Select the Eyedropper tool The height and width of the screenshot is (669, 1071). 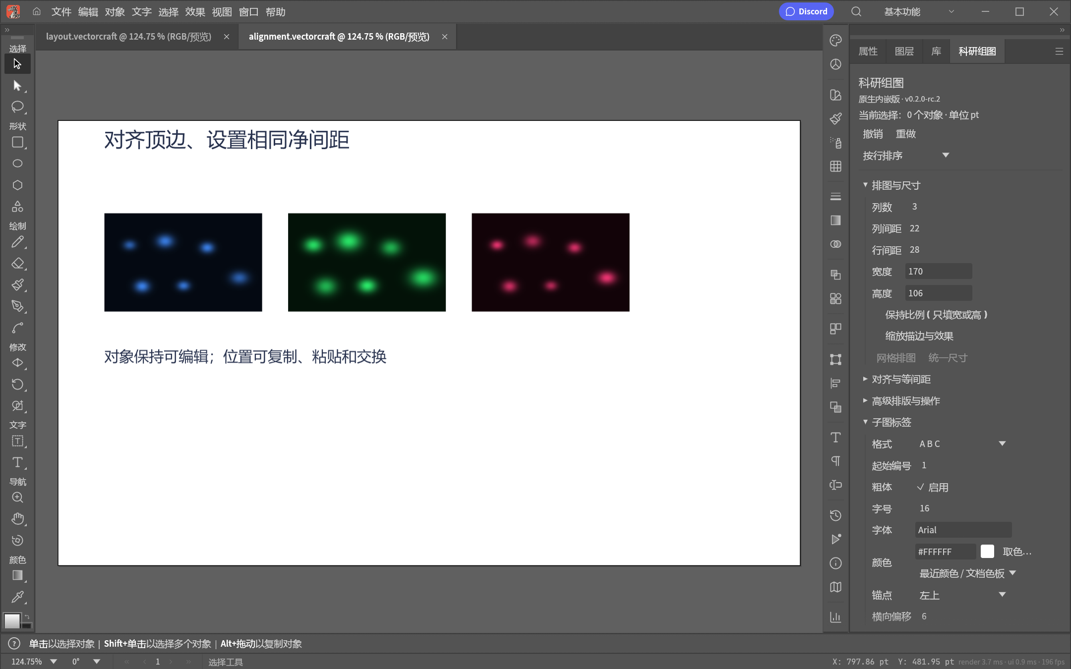click(x=17, y=597)
